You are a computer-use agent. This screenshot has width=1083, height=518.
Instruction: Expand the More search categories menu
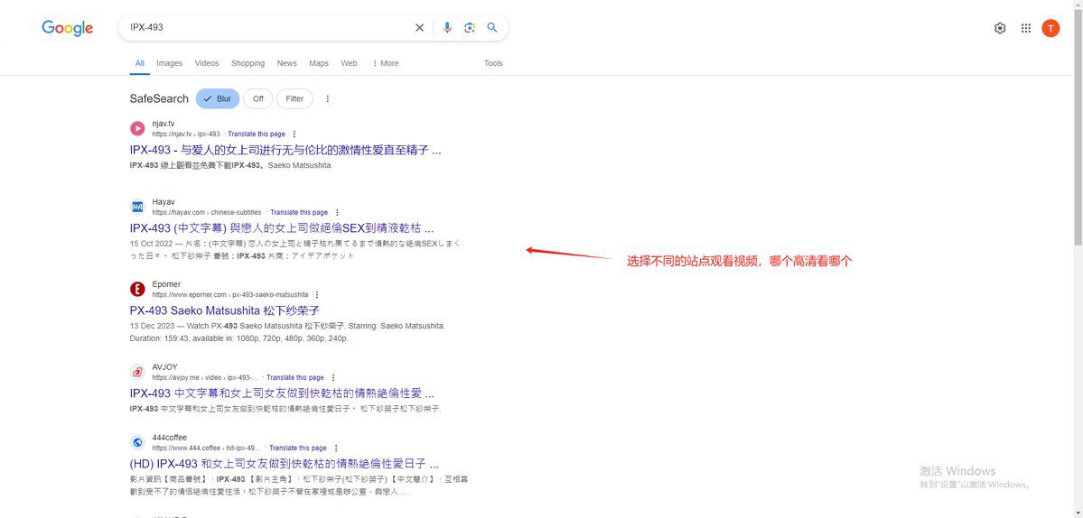point(386,63)
